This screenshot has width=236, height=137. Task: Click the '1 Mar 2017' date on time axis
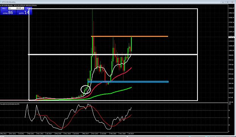(x=85, y=133)
